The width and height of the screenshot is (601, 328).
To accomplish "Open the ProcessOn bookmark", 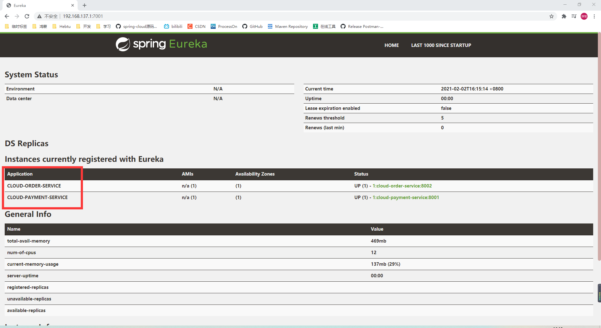I will [224, 27].
